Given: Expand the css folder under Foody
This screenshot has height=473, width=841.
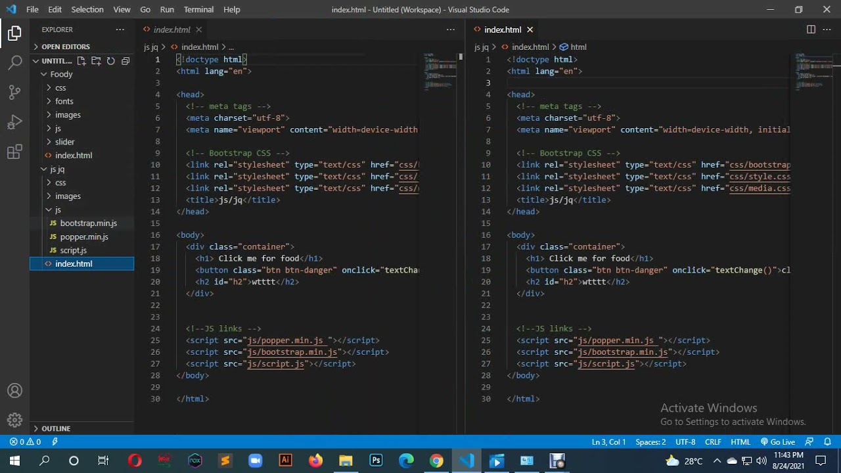Looking at the screenshot, I should point(60,88).
